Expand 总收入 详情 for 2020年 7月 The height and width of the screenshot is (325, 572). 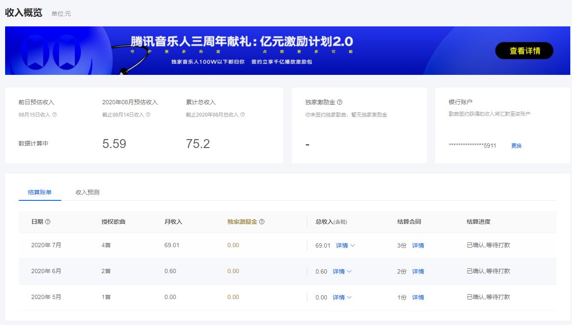[x=345, y=245]
